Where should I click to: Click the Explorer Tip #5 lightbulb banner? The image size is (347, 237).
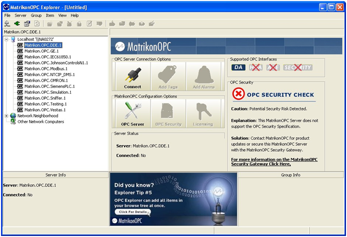point(173,199)
